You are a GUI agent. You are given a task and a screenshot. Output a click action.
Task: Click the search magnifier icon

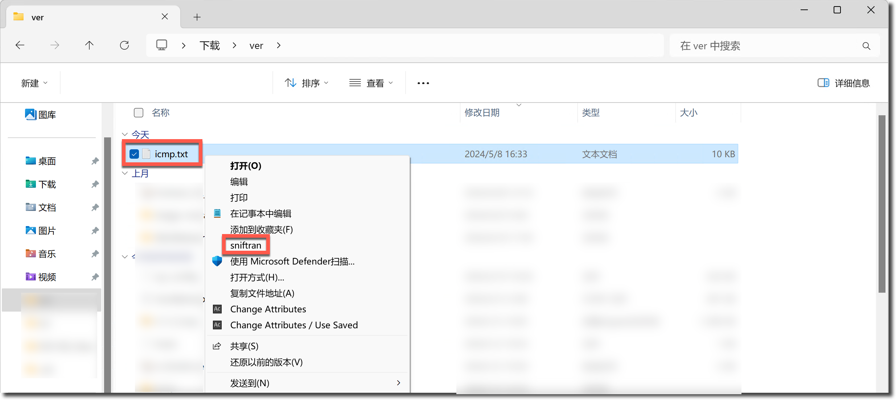pos(866,46)
